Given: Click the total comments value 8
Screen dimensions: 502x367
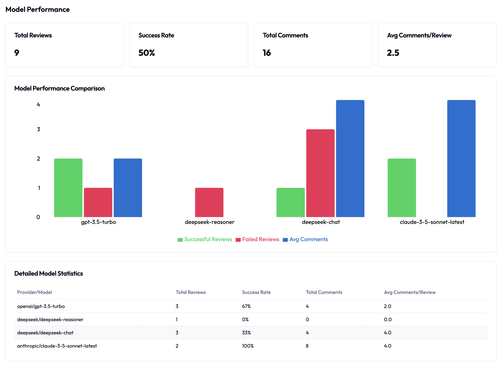Looking at the screenshot, I should click(x=307, y=346).
